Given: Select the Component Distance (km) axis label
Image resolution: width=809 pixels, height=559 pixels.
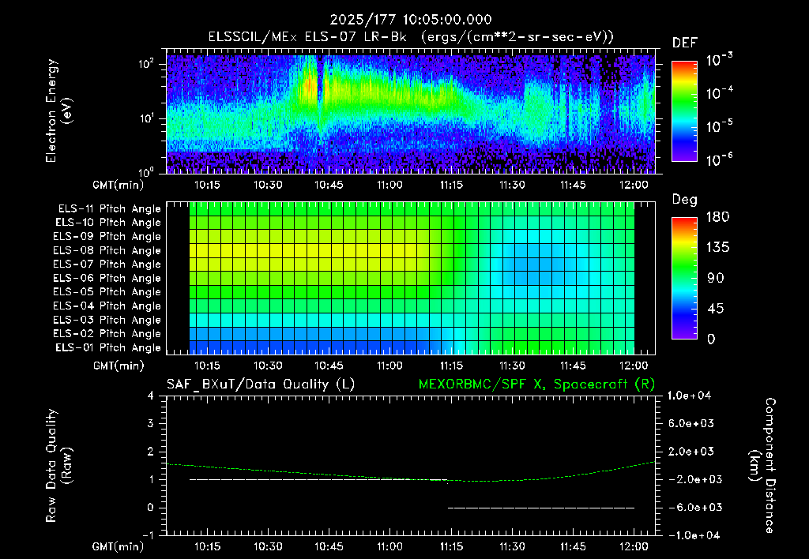Looking at the screenshot, I should pos(762,466).
